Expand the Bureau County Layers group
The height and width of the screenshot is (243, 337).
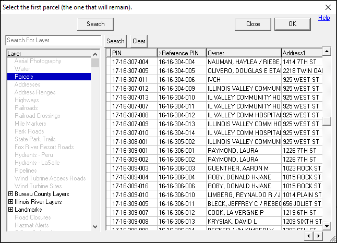10,194
